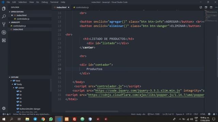This screenshot has height=122, width=218.
Task: Click Port: 5500 Live Server indicator
Action: (154, 114)
